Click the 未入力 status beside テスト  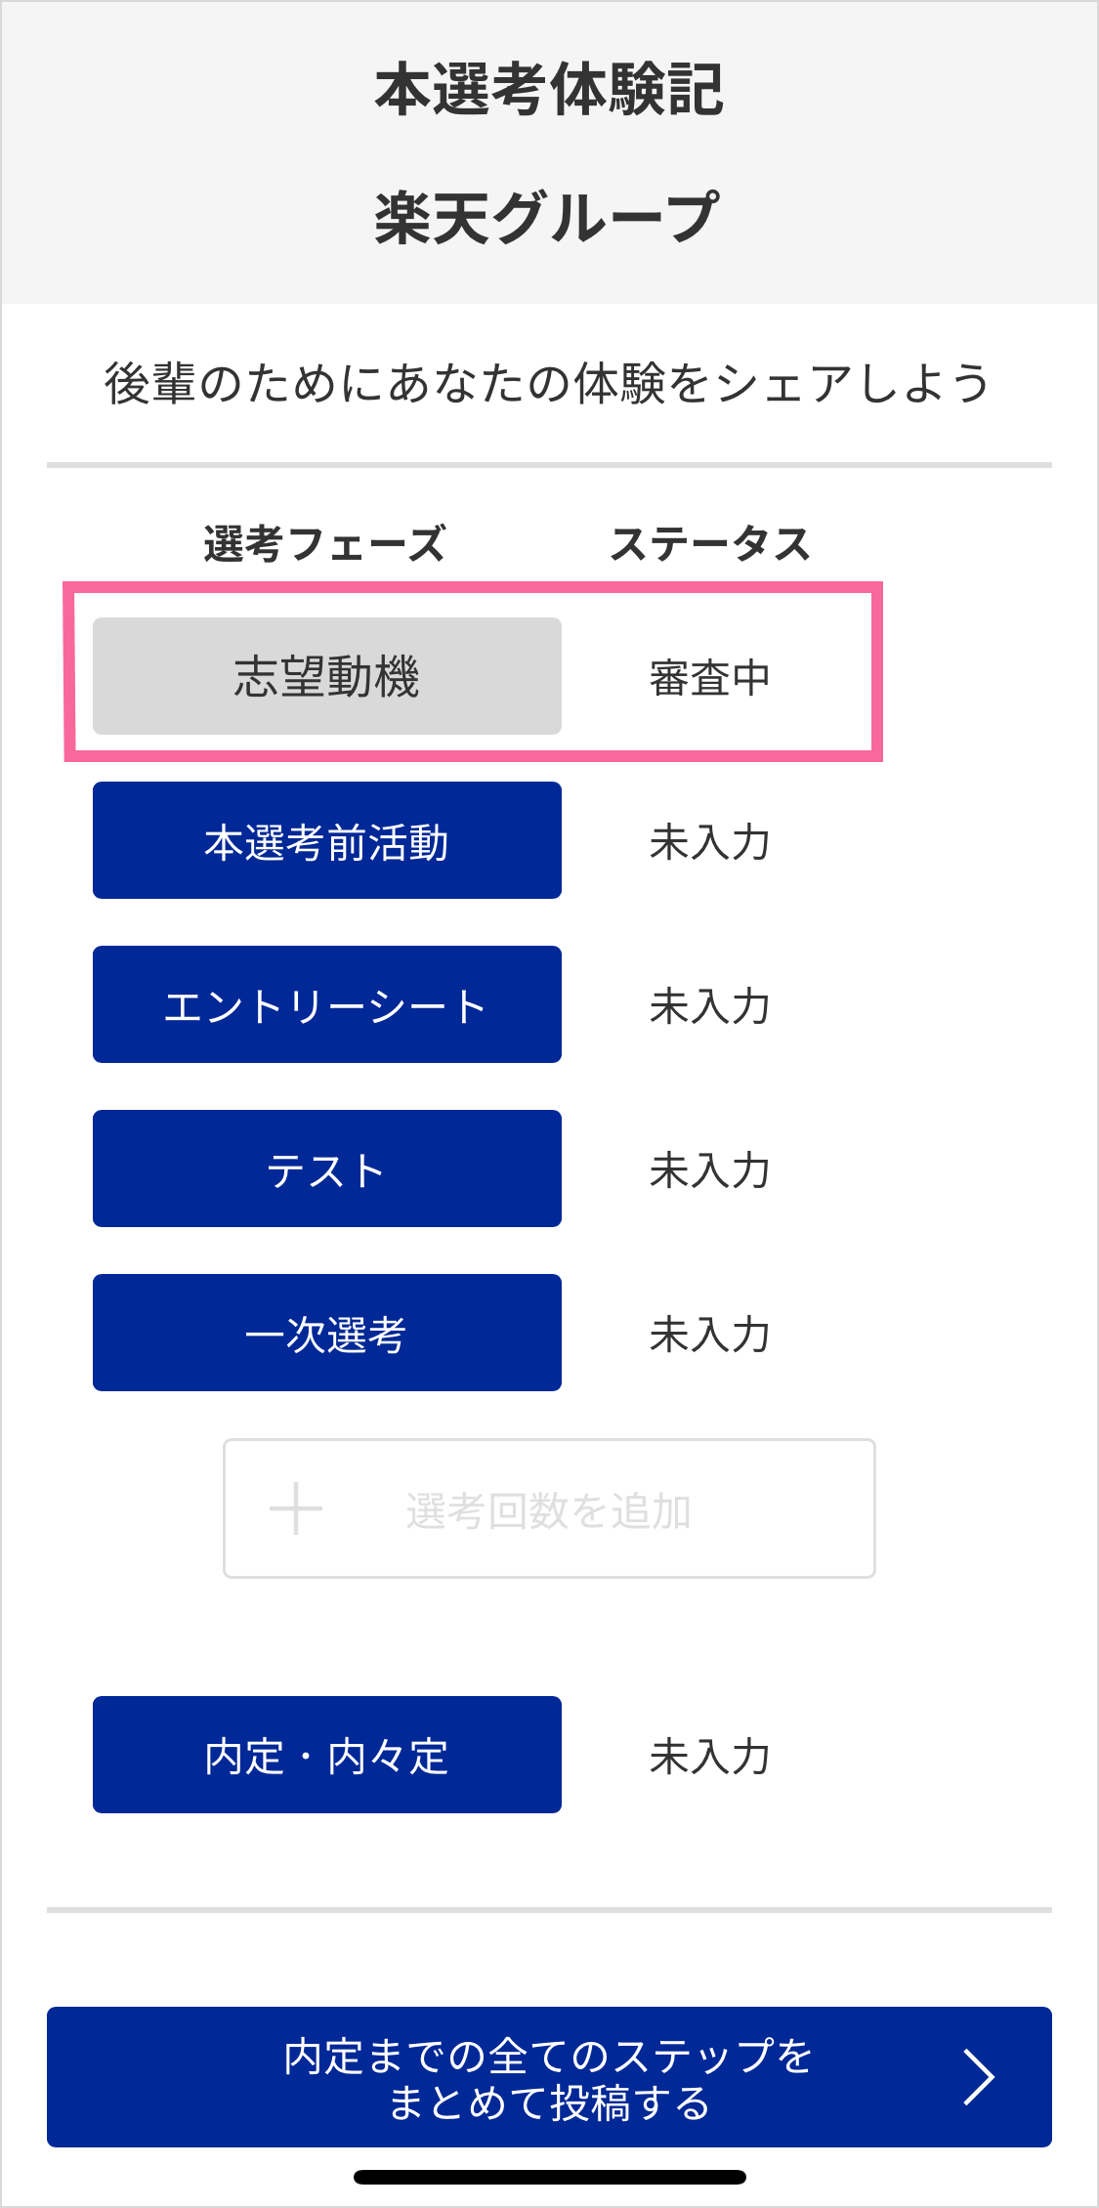point(710,1169)
